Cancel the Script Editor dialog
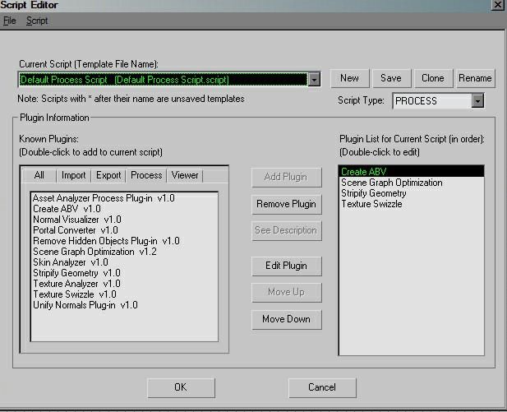The width and height of the screenshot is (507, 412). pos(322,387)
